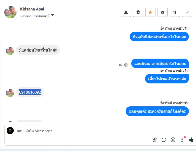Click the double exclamation mark icon
This screenshot has height=151, width=196.
click(175, 12)
